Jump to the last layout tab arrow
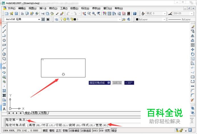The image size is (197, 134). pyautogui.click(x=20, y=113)
